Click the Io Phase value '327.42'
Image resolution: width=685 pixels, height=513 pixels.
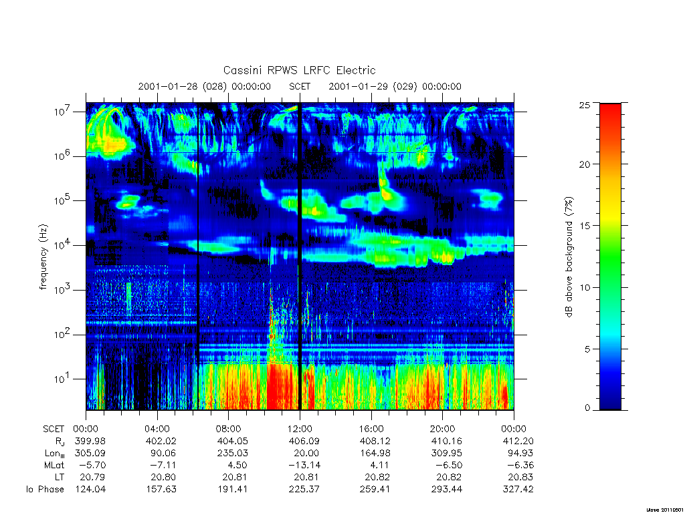518,490
